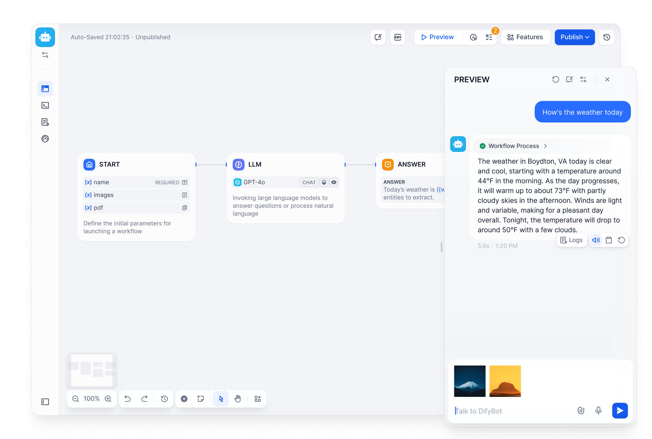Open the checklist issues dropdown
The height and width of the screenshot is (439, 652).
[489, 37]
